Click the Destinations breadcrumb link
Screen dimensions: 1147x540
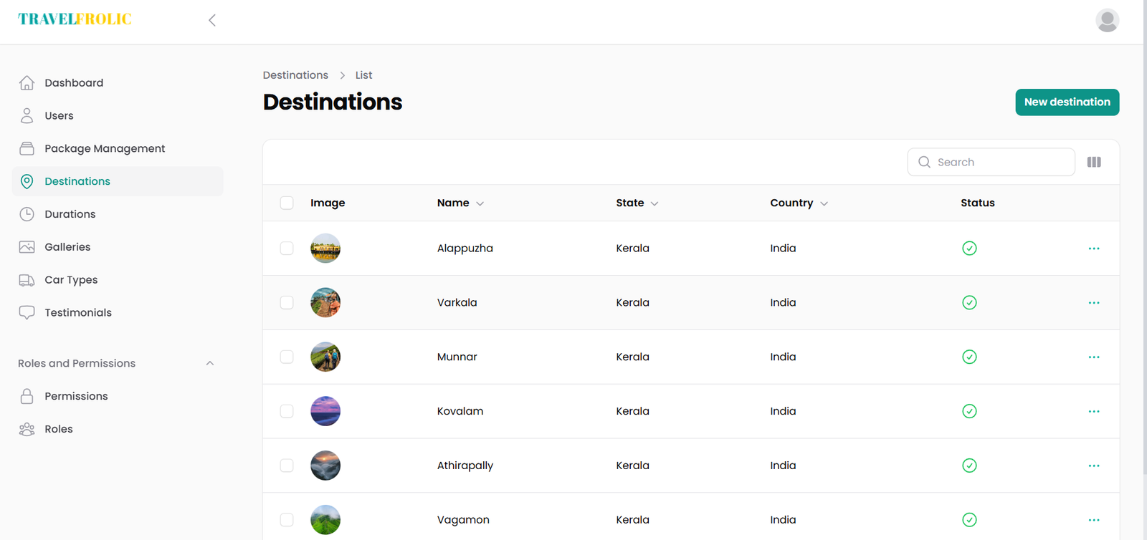click(x=295, y=75)
